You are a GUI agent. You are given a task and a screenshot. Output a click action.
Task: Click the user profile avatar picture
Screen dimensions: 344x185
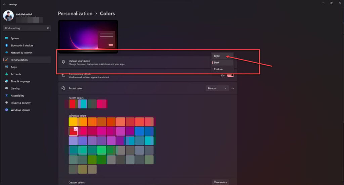pos(8,15)
